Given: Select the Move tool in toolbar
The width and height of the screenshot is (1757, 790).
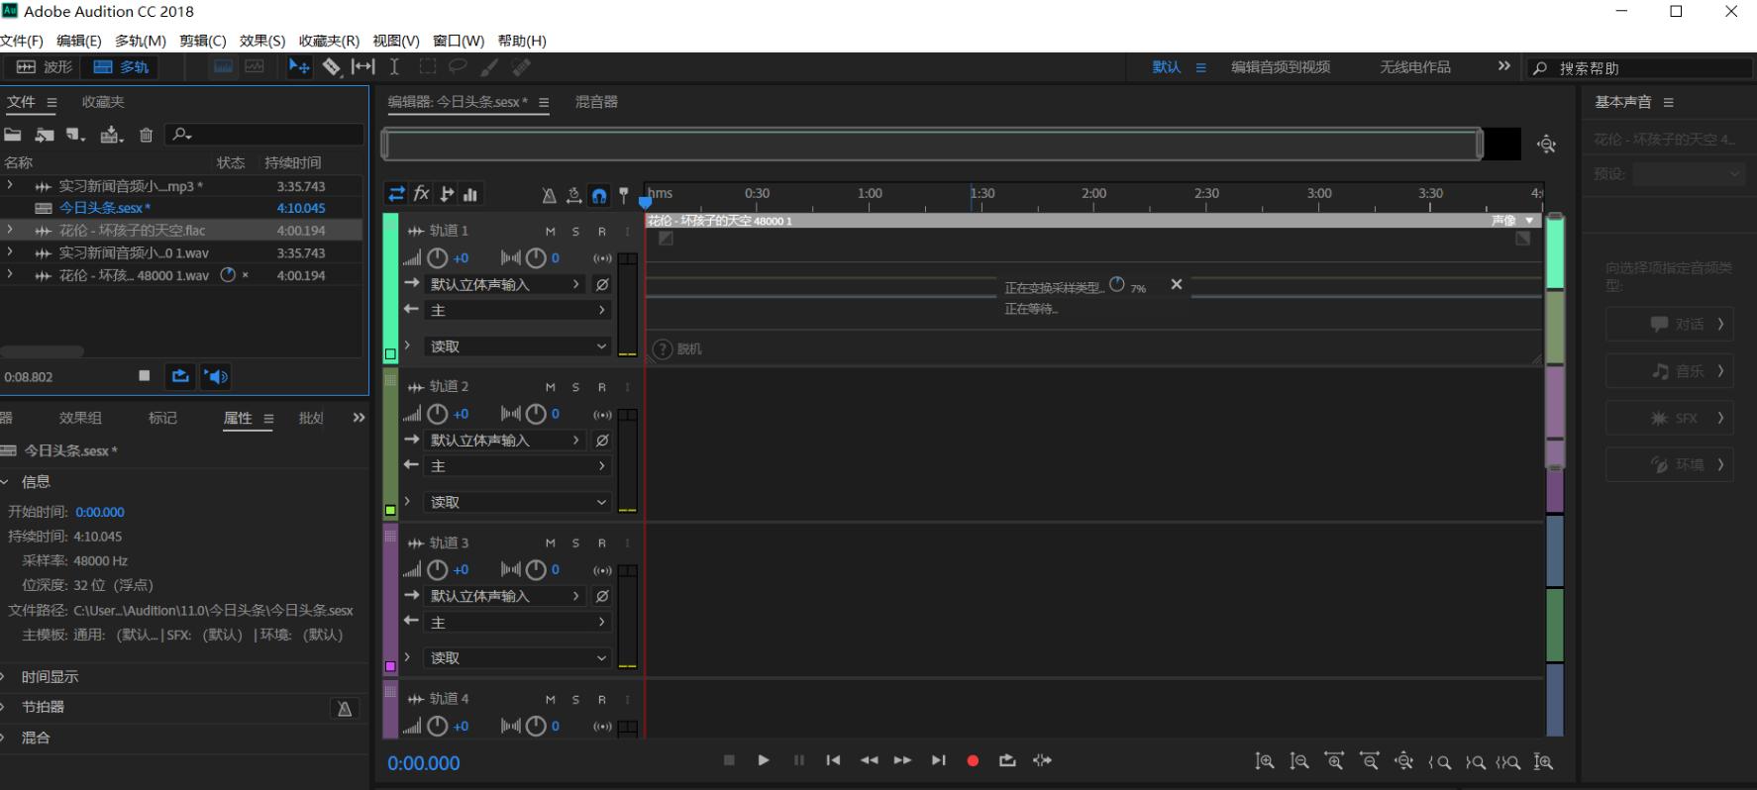Looking at the screenshot, I should coord(299,66).
